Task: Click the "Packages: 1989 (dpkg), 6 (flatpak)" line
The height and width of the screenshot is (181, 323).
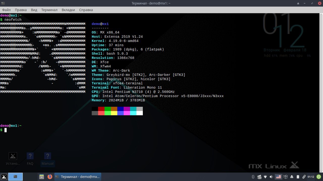Action: pos(128,49)
